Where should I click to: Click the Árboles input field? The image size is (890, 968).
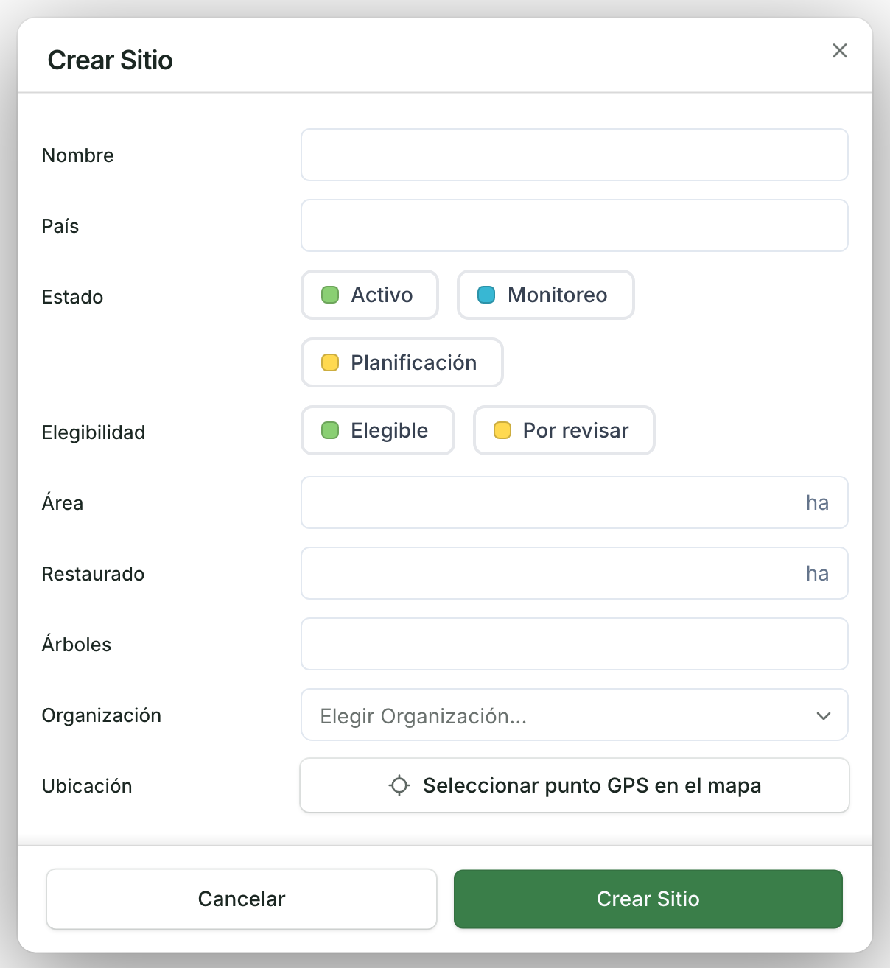575,644
